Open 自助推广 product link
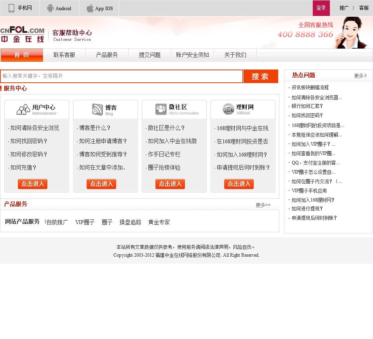The height and width of the screenshot is (339, 373). (57, 222)
